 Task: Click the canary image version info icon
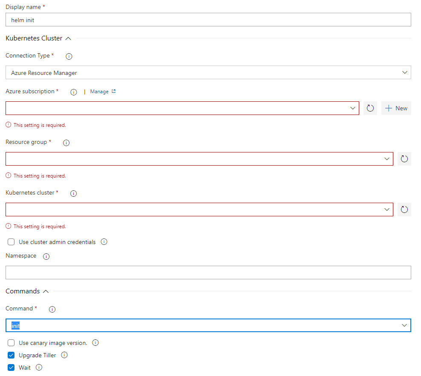[x=95, y=342]
